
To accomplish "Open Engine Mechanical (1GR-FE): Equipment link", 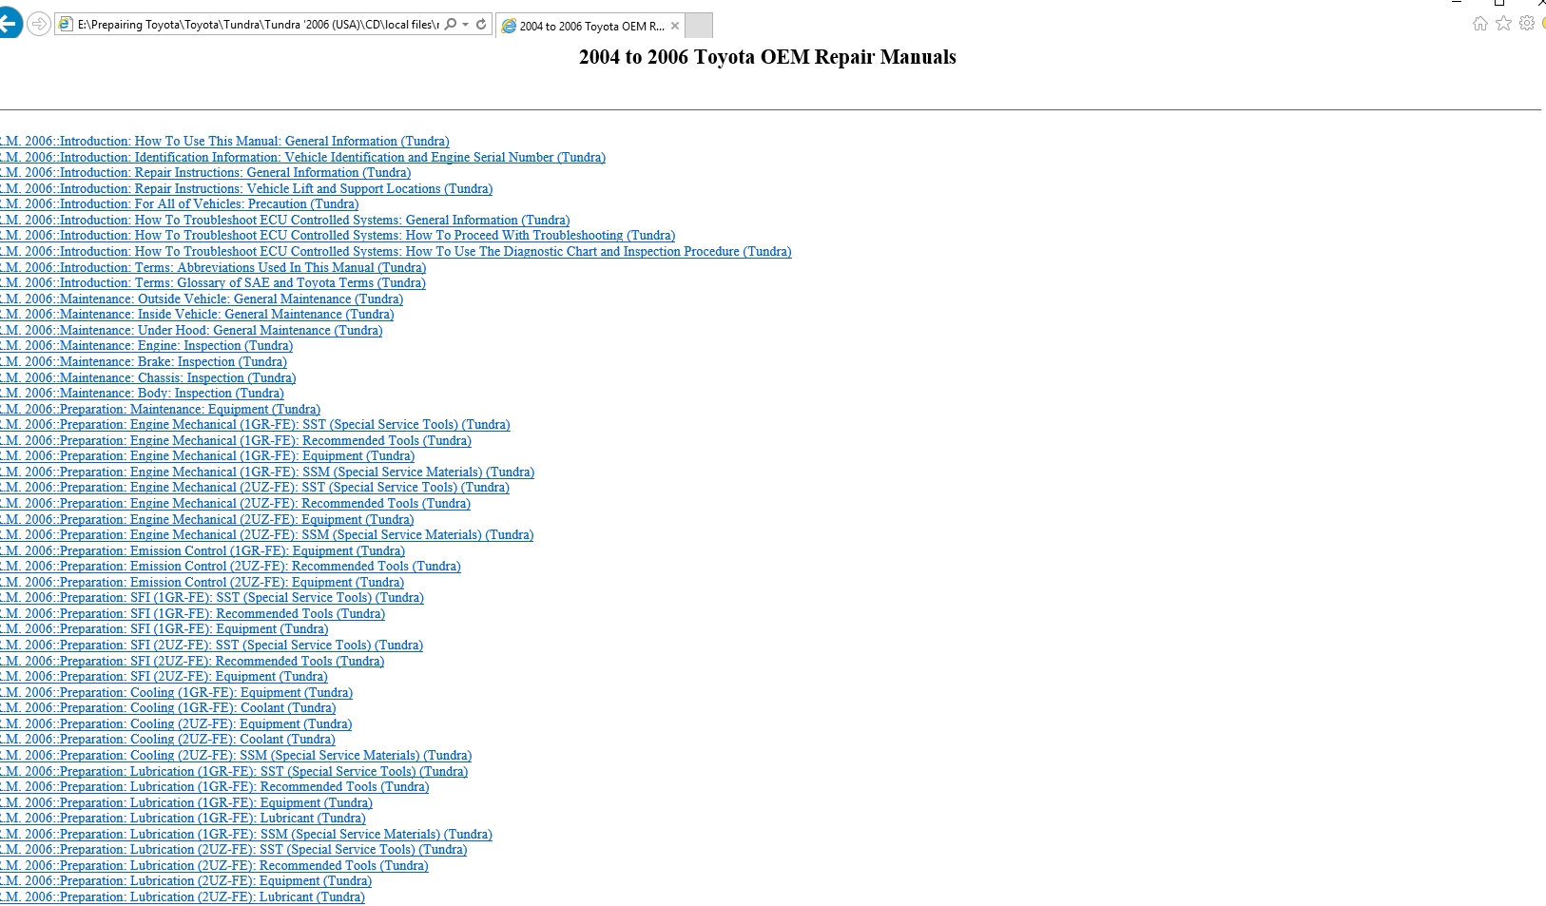I will (207, 456).
